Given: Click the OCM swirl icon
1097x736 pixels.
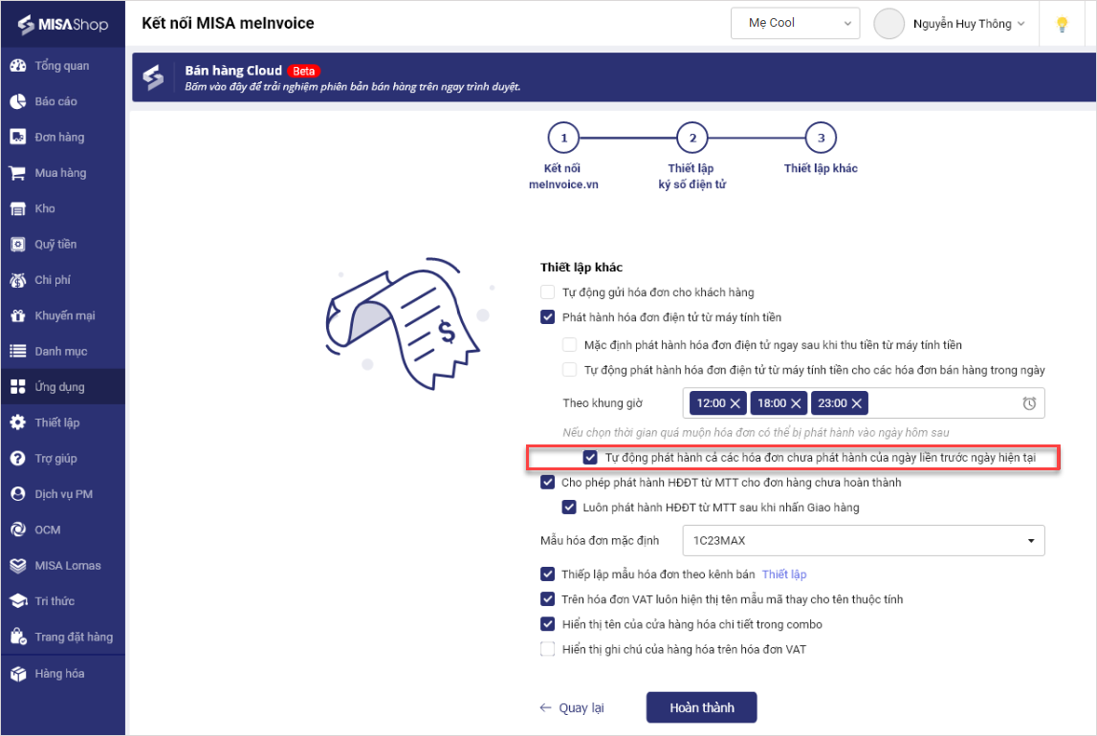Looking at the screenshot, I should click(17, 530).
